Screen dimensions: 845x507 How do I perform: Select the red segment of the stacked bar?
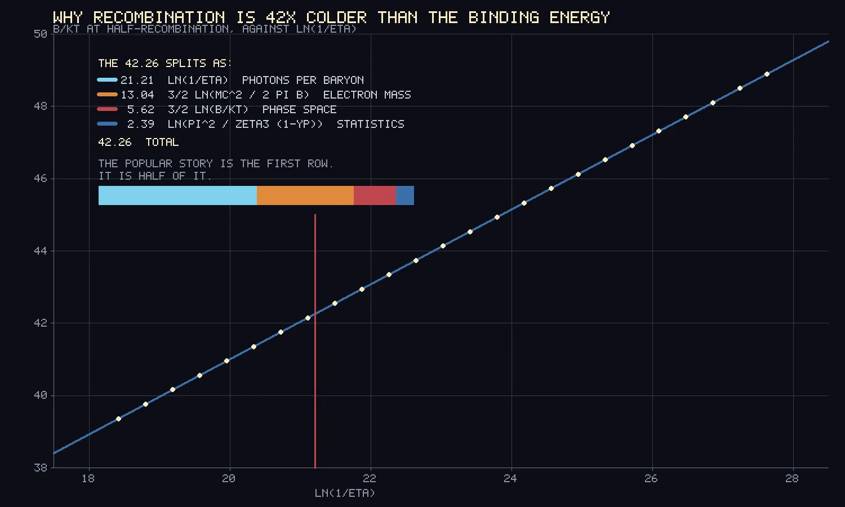tap(375, 195)
